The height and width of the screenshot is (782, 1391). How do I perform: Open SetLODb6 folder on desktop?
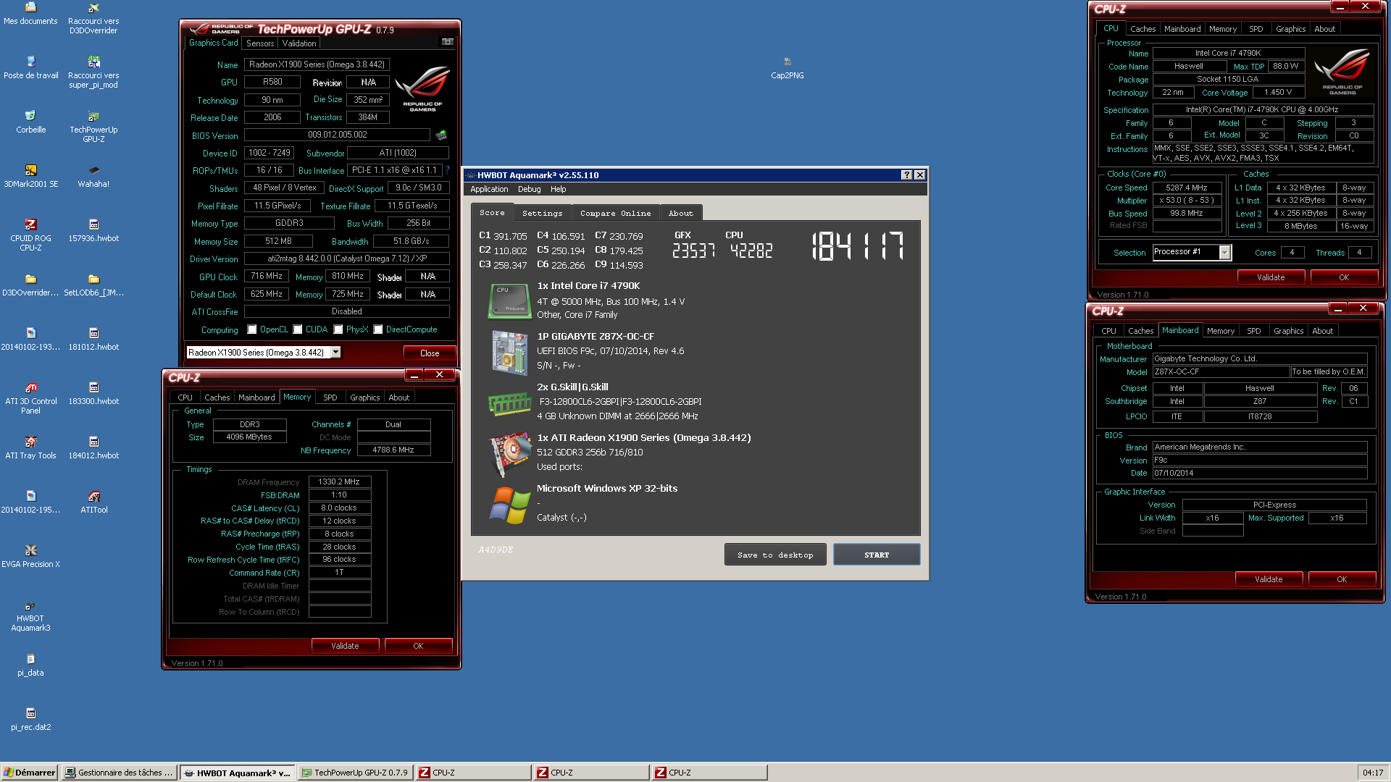click(x=93, y=285)
